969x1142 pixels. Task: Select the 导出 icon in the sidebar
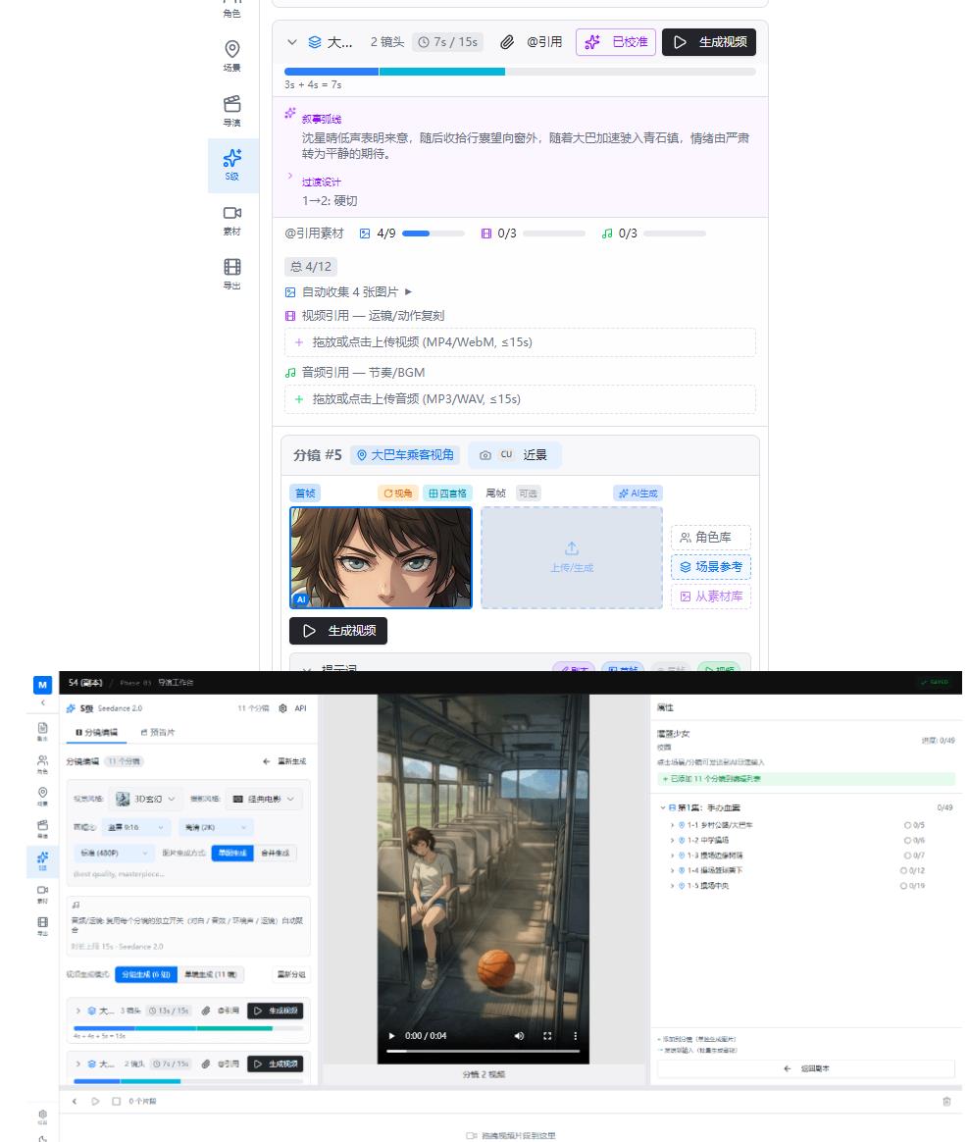[231, 274]
